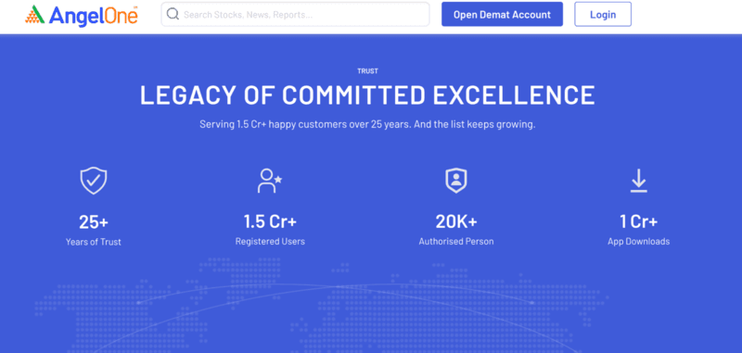Open the AngelOne logo home link
742x353 pixels.
coord(82,15)
